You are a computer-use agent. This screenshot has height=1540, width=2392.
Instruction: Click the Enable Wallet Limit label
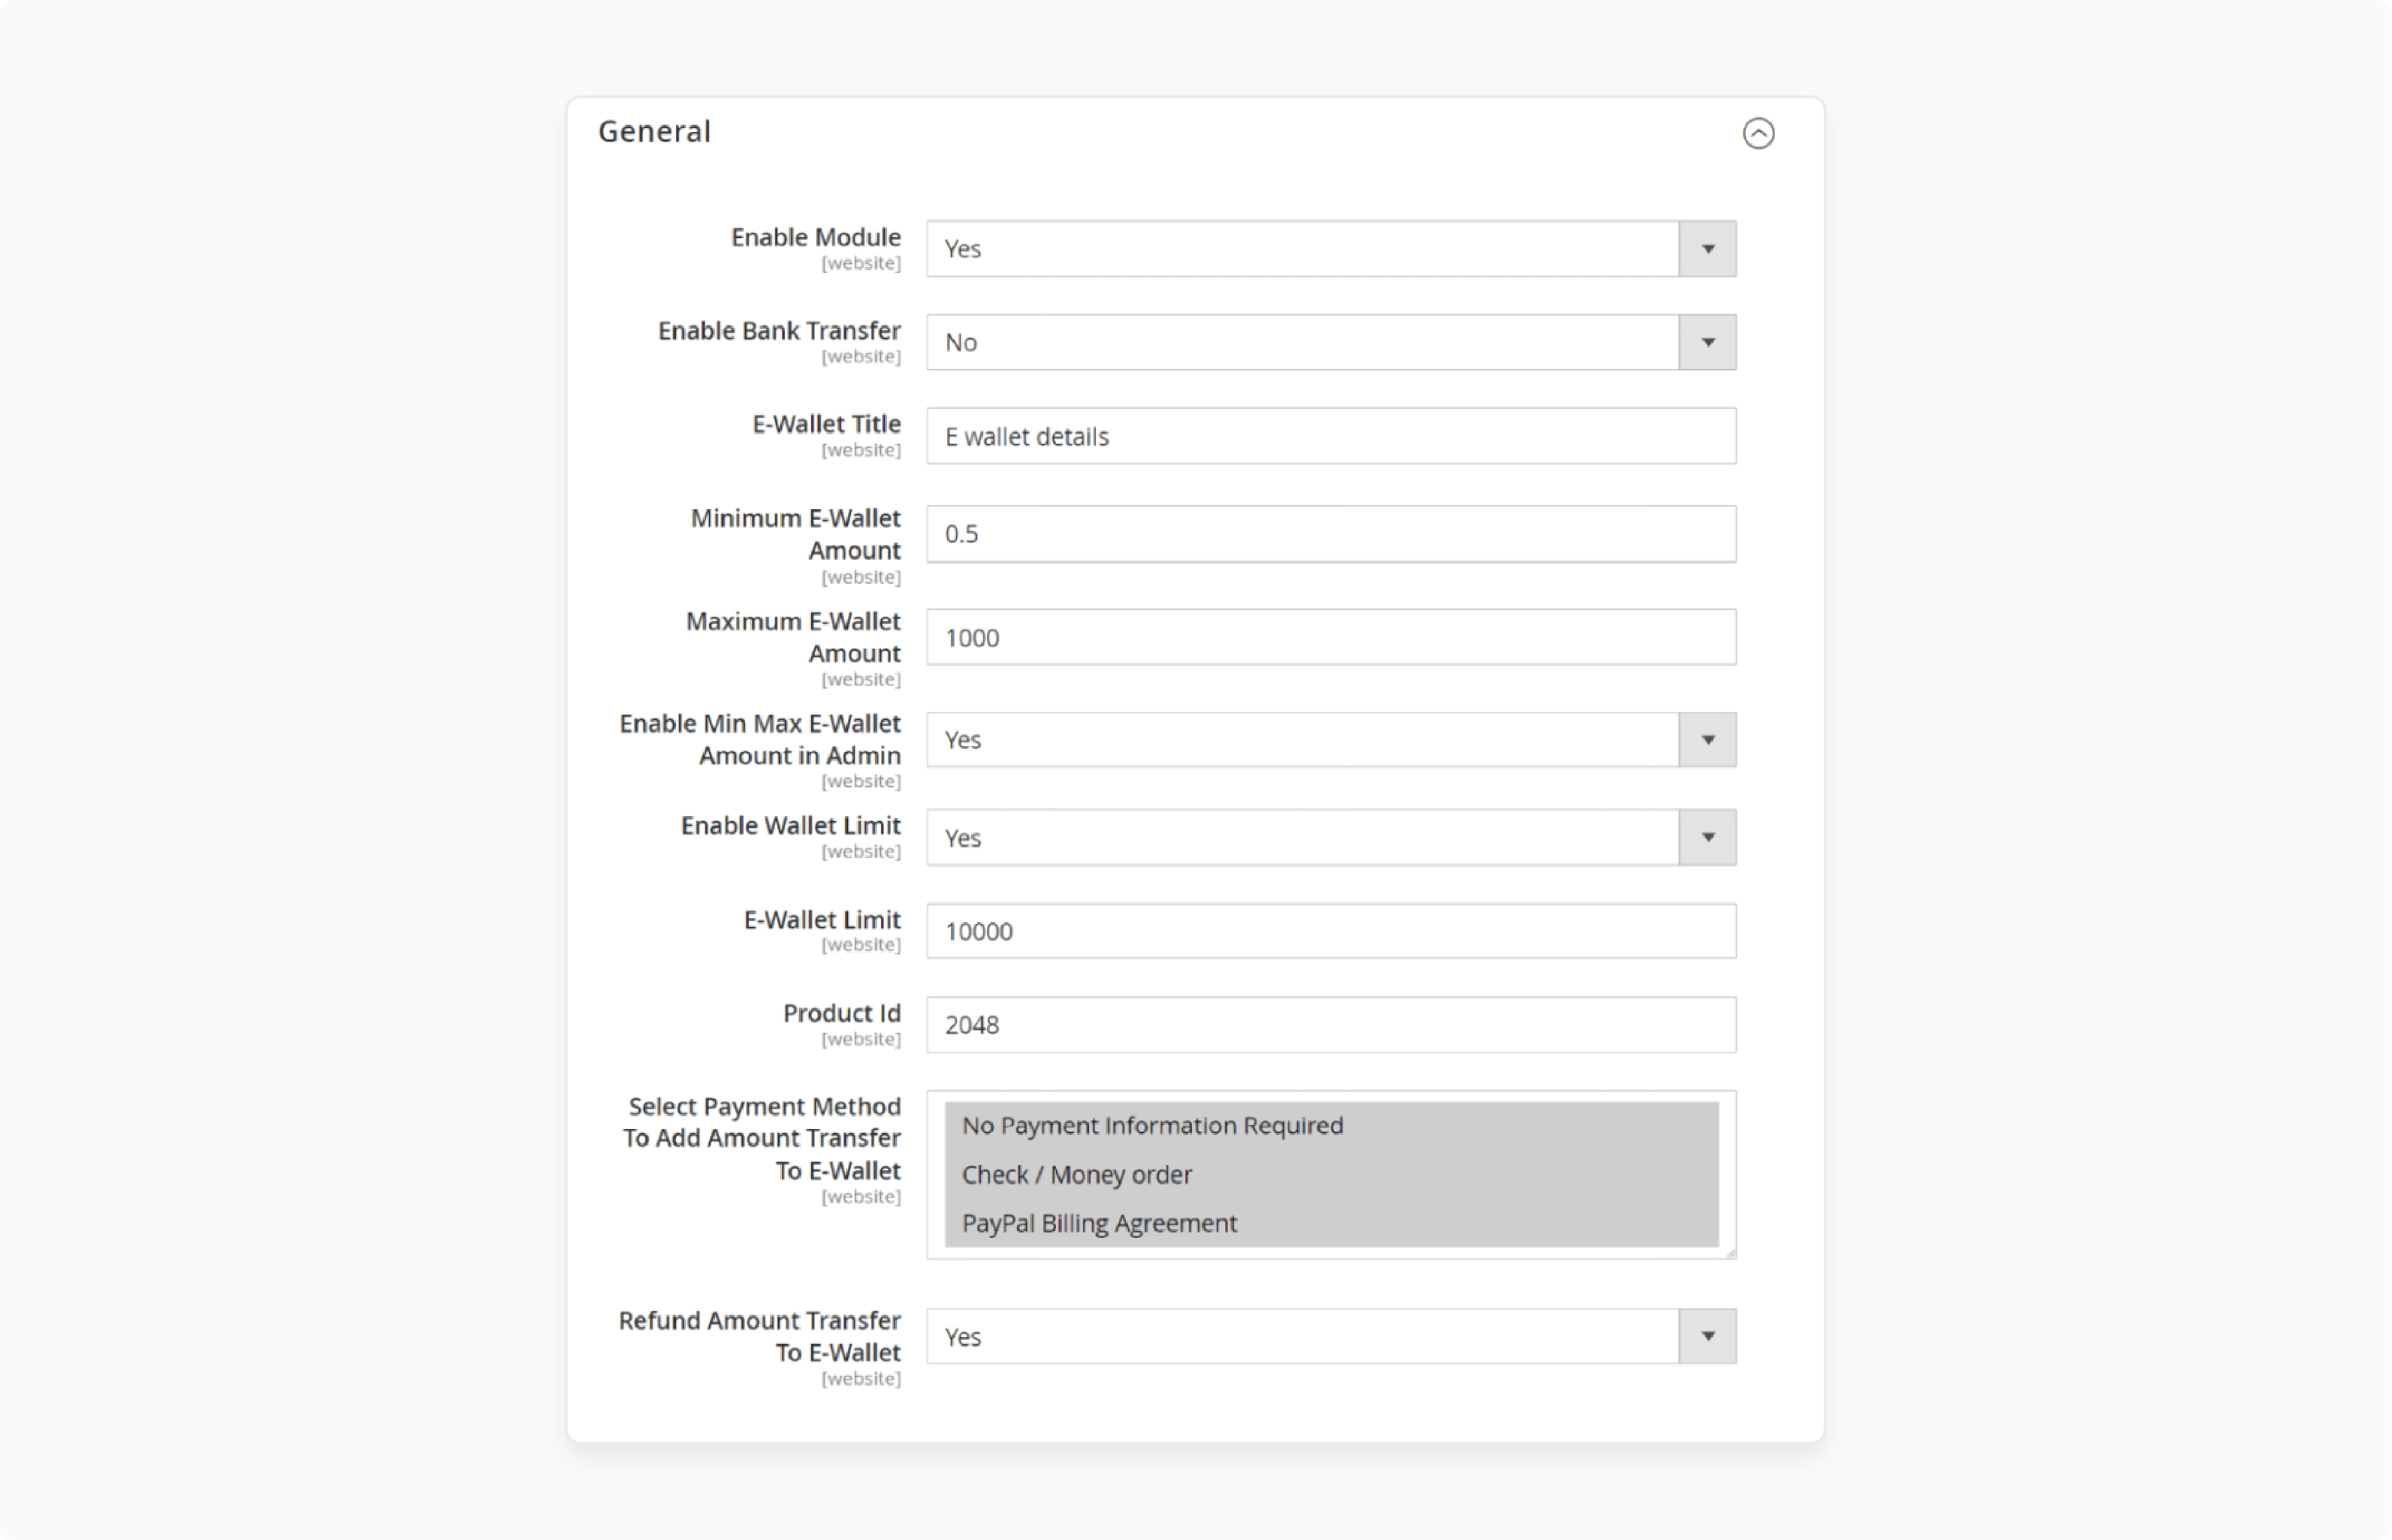coord(790,826)
